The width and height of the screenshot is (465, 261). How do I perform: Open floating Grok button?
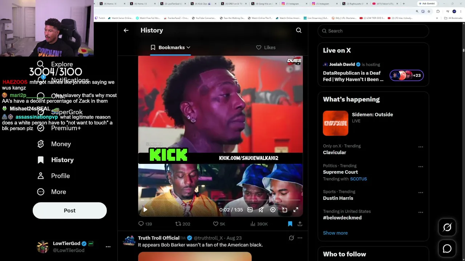click(x=447, y=227)
